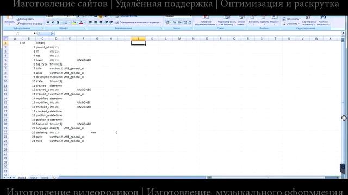Open Sort and Filter (Сортировка и фильтр)
The height and width of the screenshot is (195, 348).
(309, 21)
